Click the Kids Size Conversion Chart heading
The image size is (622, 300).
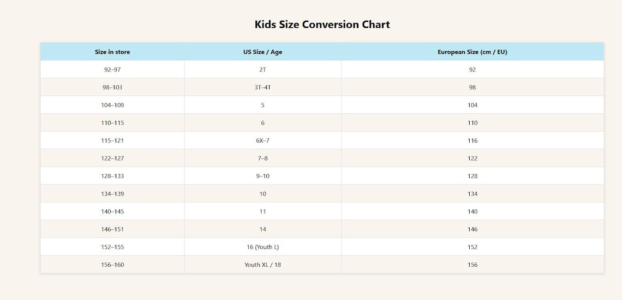coord(322,25)
